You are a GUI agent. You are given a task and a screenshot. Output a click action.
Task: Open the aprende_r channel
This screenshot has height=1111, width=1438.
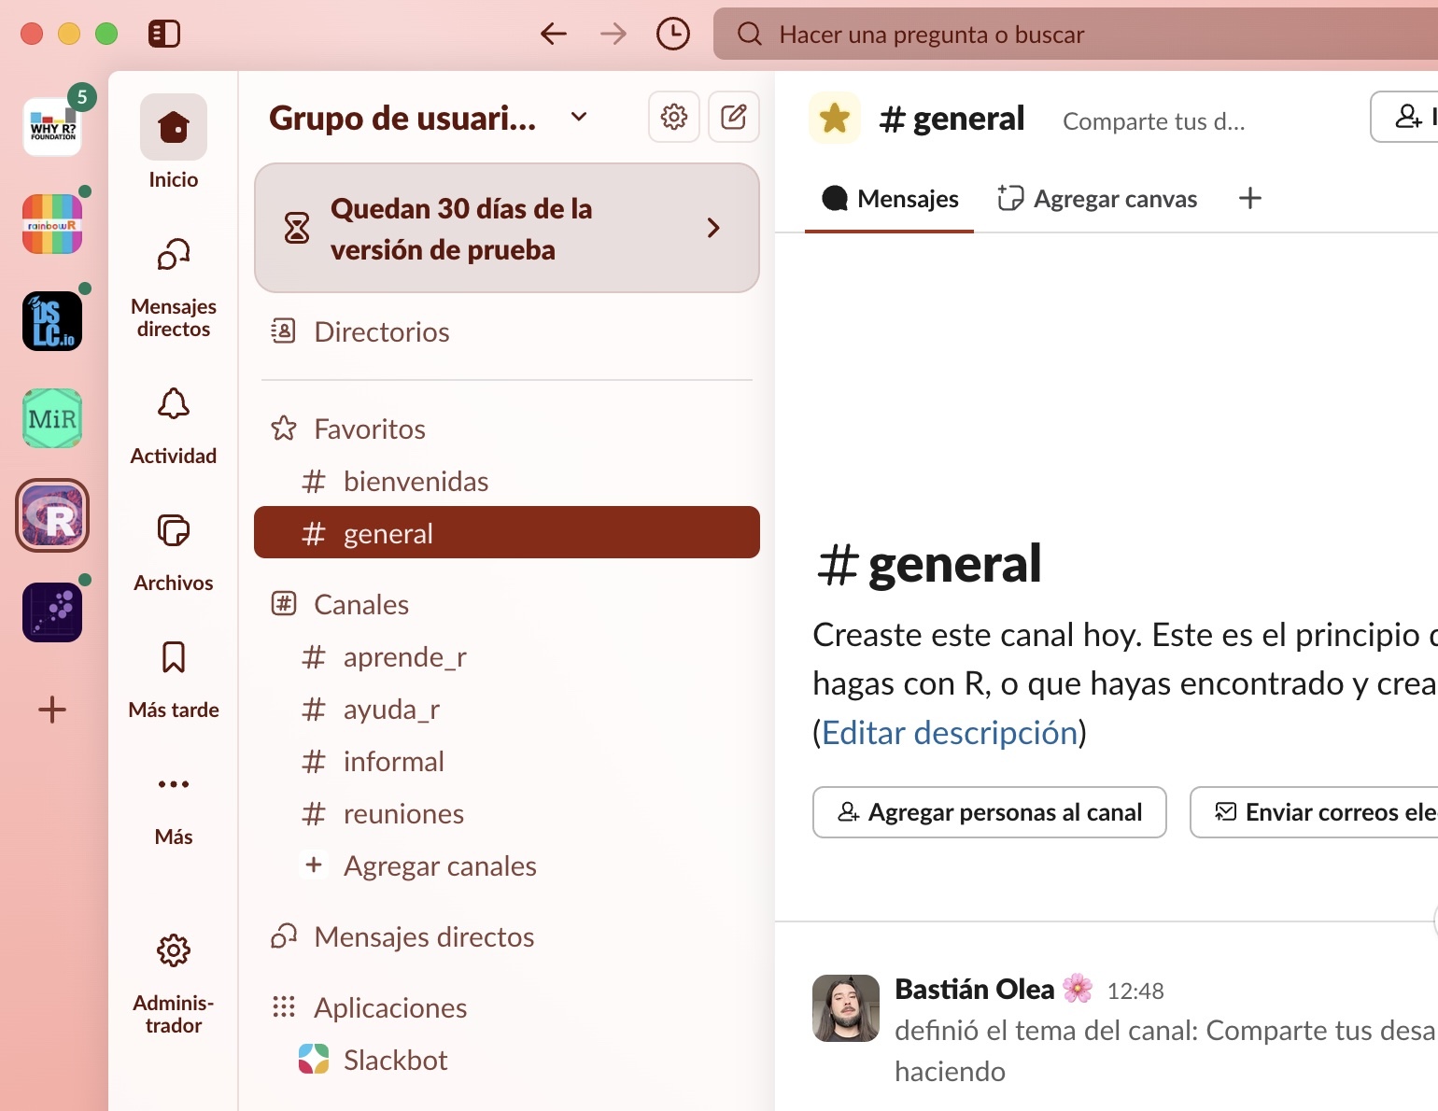[x=404, y=657]
